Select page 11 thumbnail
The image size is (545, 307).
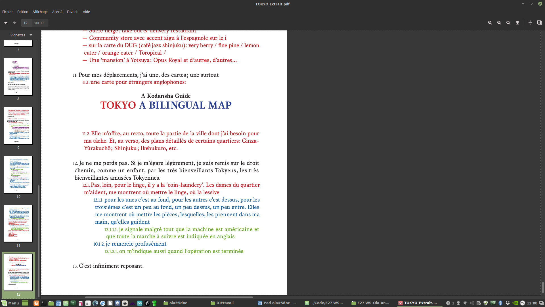click(x=18, y=223)
